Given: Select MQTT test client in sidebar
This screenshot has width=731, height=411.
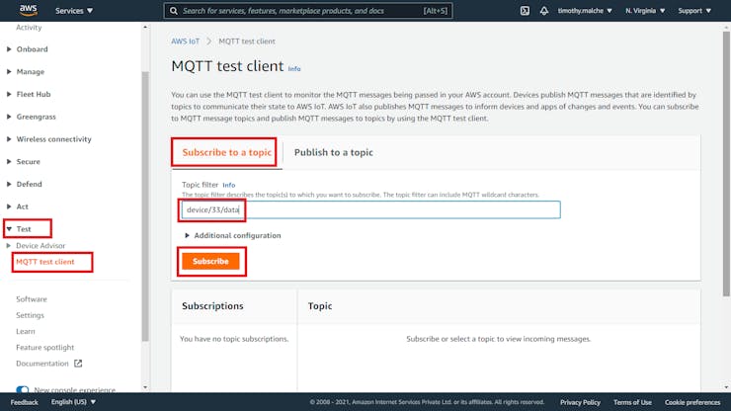Looking at the screenshot, I should pos(45,262).
